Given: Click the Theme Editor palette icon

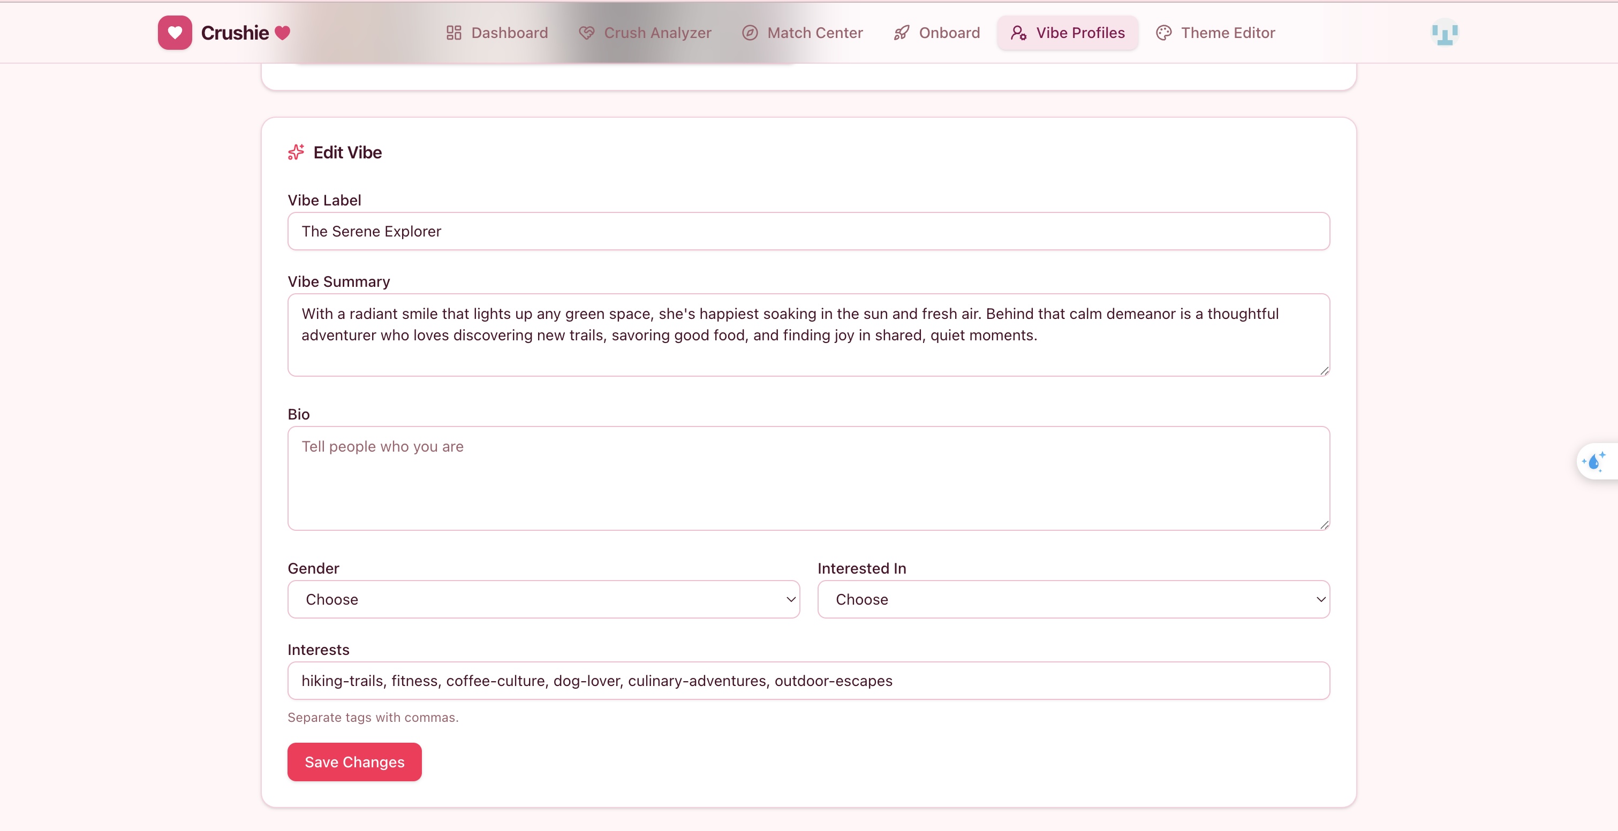Looking at the screenshot, I should (x=1163, y=33).
